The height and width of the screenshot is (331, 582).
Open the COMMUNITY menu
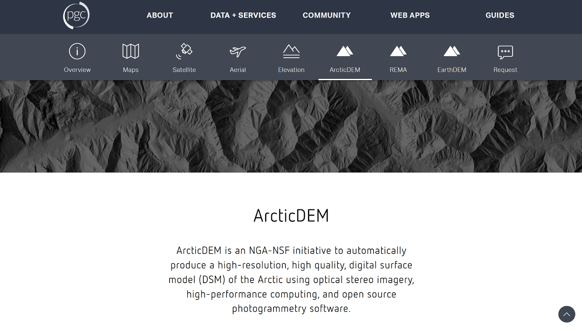[327, 15]
